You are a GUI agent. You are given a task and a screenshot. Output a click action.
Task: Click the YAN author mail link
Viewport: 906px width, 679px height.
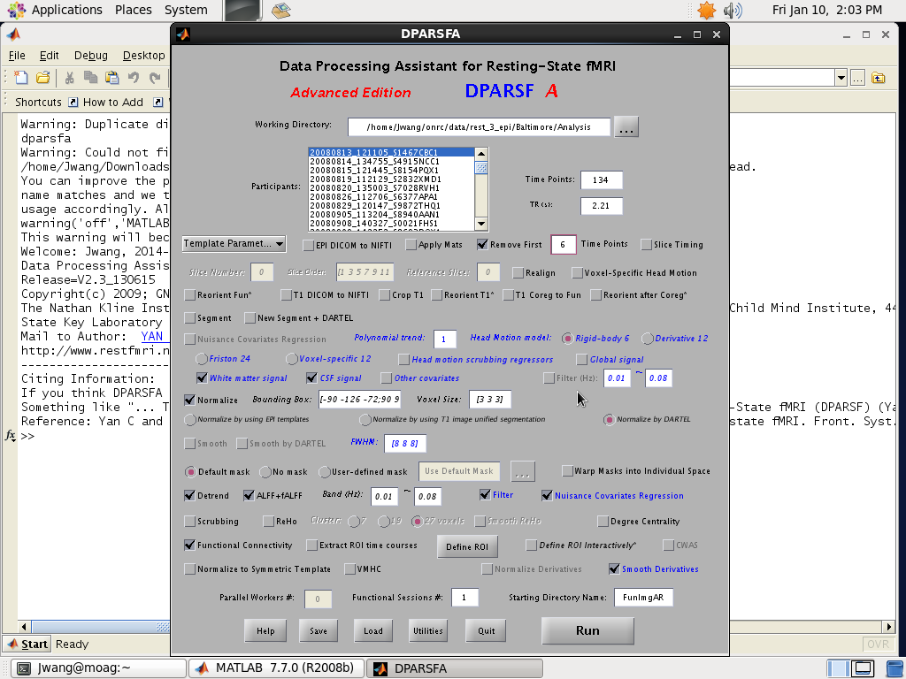pyautogui.click(x=152, y=336)
